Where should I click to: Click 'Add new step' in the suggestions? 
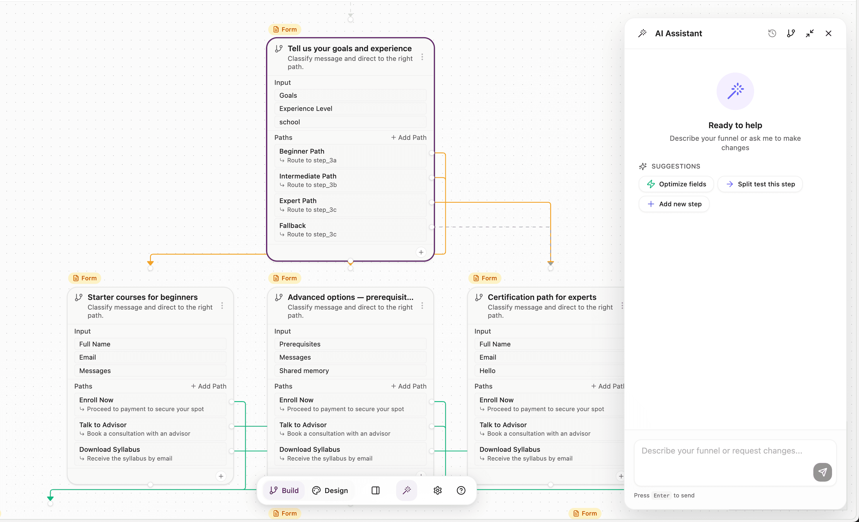point(674,204)
